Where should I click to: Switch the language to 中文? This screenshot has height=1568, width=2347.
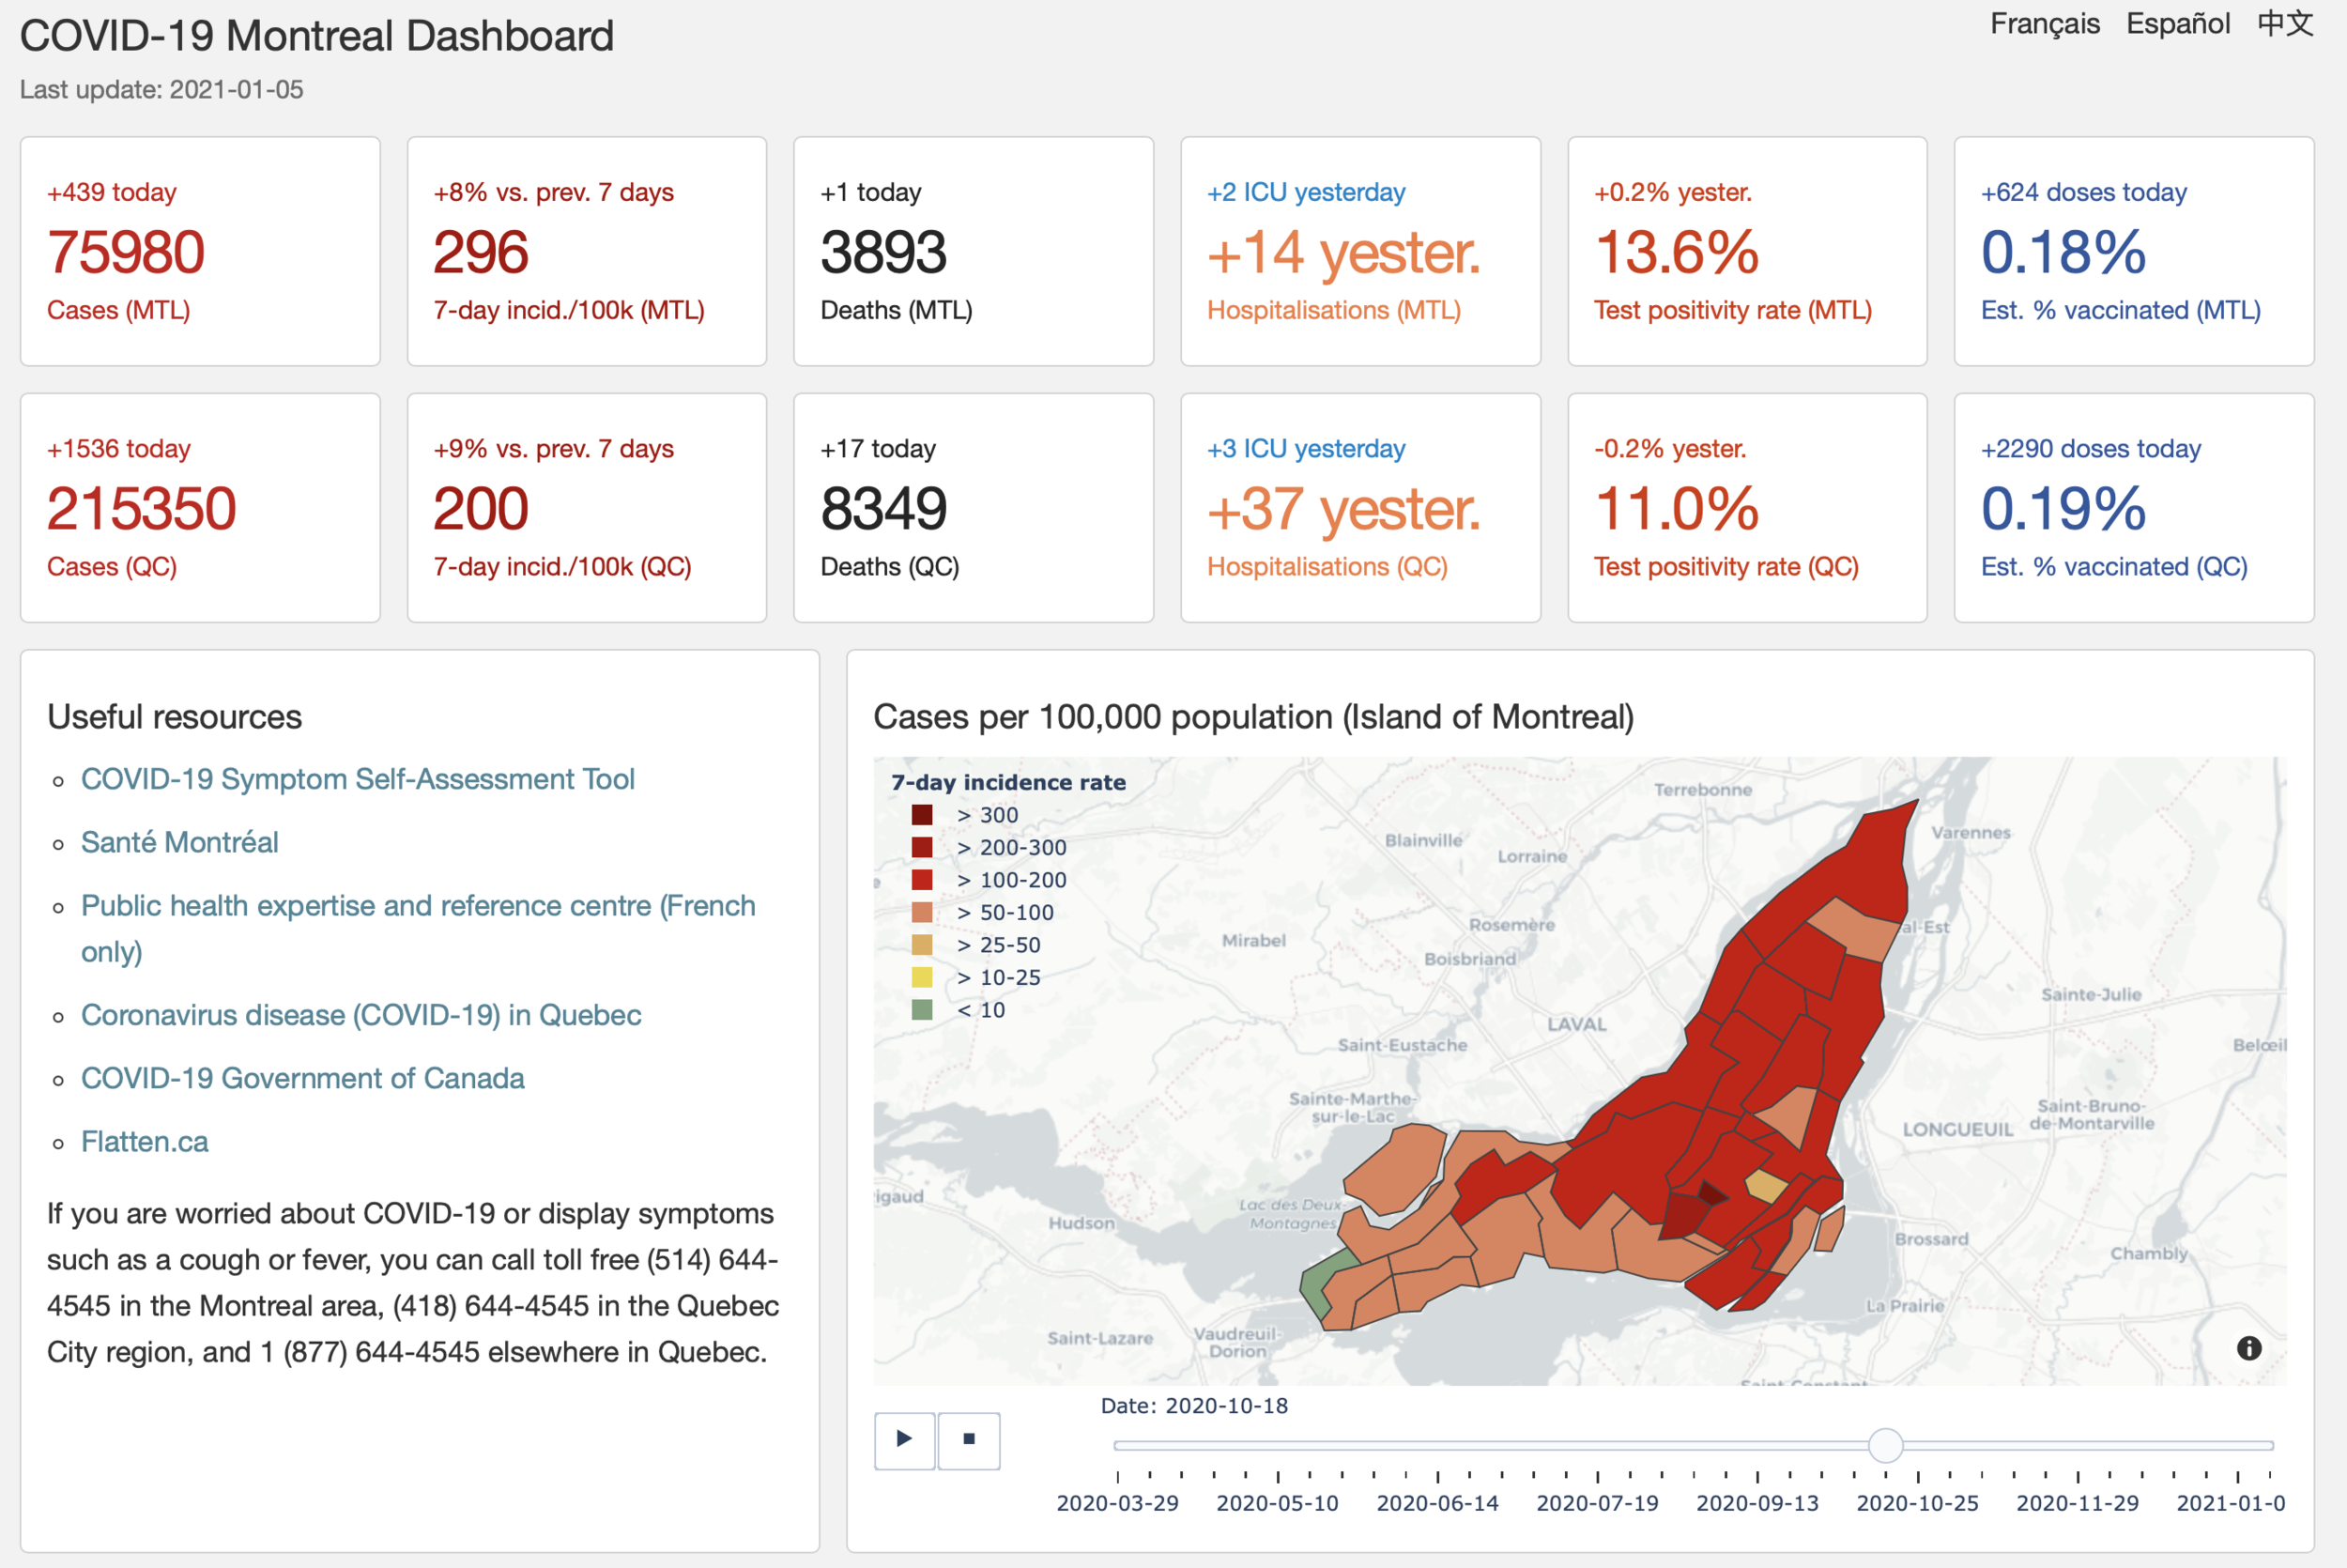point(2285,24)
